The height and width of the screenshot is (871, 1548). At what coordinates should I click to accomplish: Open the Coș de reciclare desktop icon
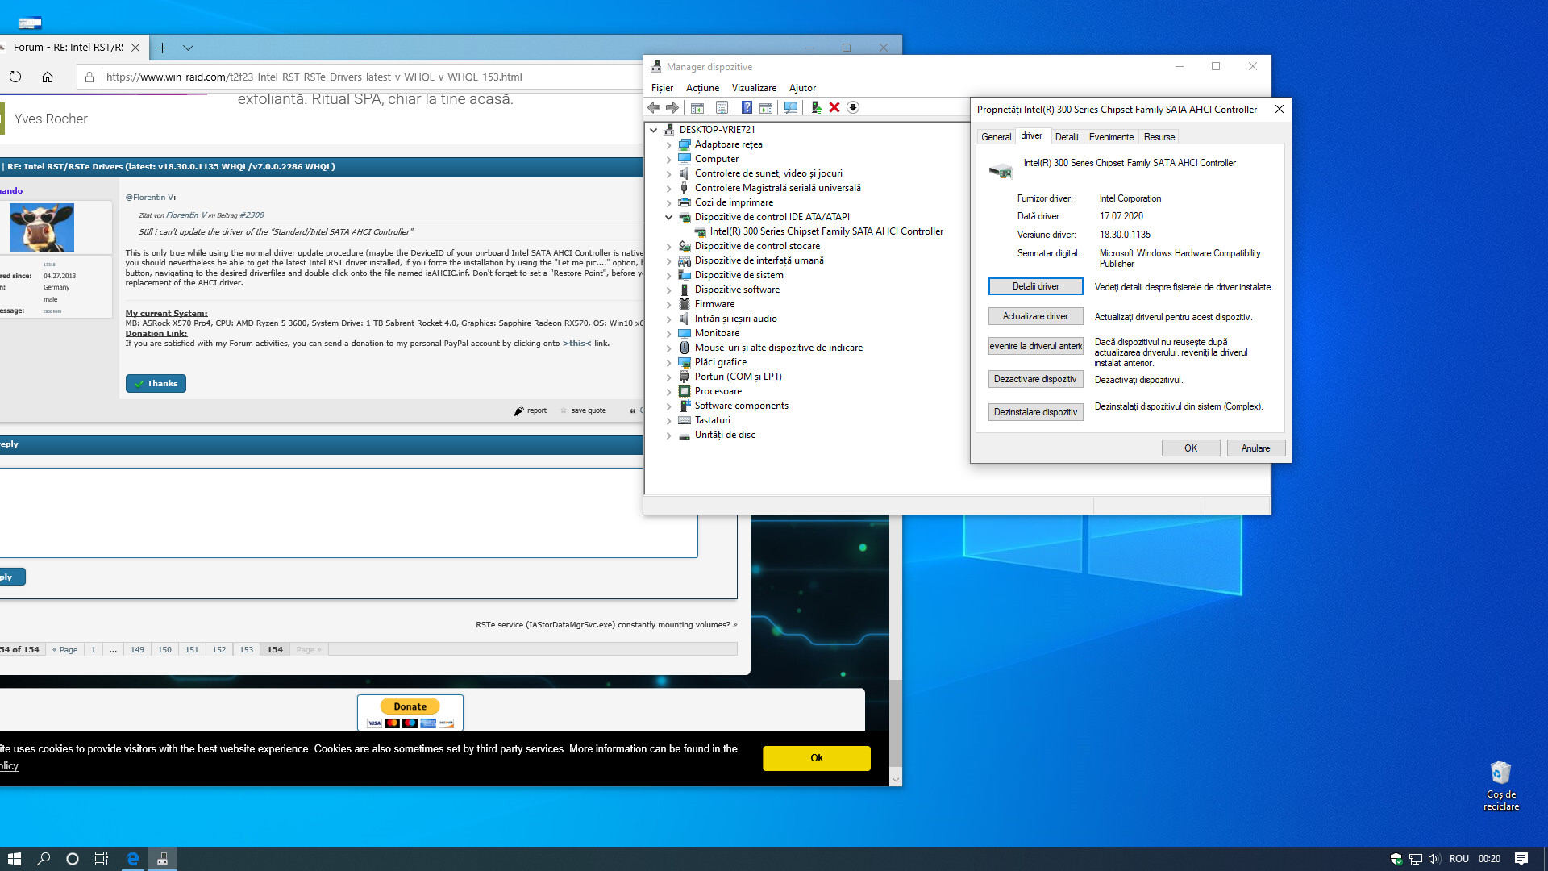tap(1500, 786)
